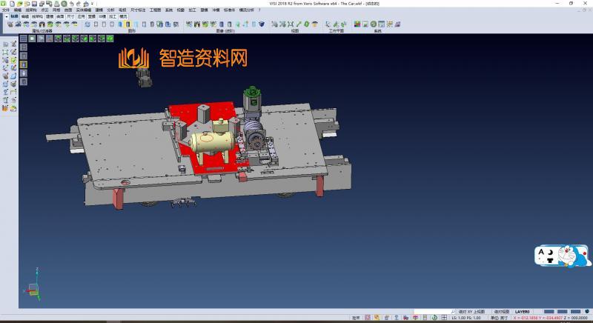Toggle the highlighted icon in the left sidebar
The width and height of the screenshot is (593, 323).
(24, 64)
